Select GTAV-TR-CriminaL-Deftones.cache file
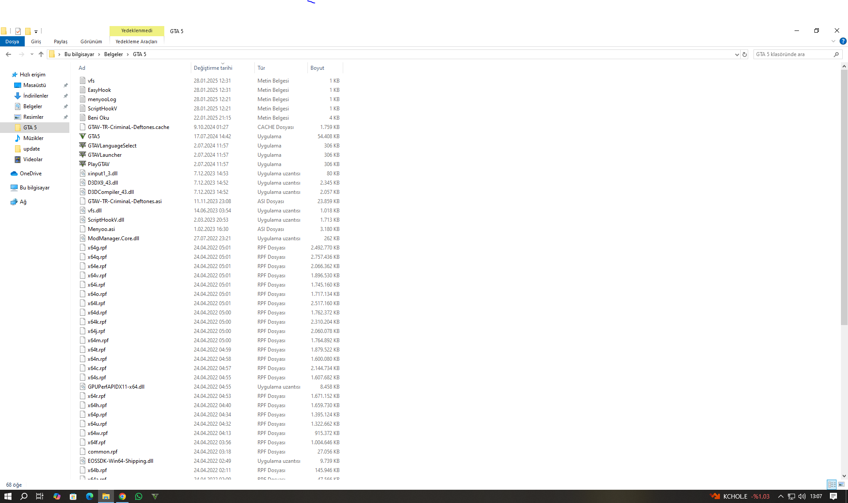 click(x=129, y=127)
